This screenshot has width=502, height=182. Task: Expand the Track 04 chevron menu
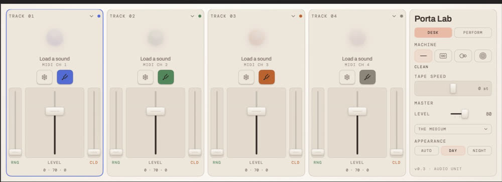[x=394, y=16]
